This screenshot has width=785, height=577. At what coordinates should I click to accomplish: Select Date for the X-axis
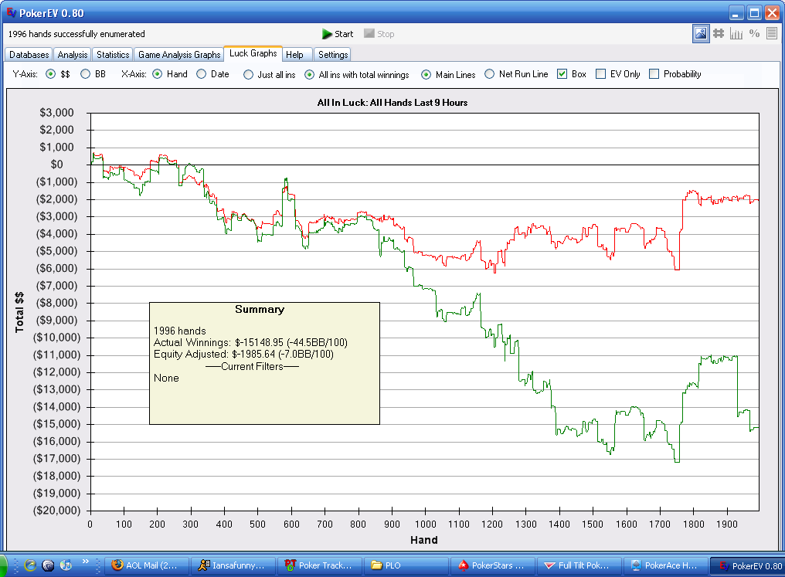click(202, 74)
